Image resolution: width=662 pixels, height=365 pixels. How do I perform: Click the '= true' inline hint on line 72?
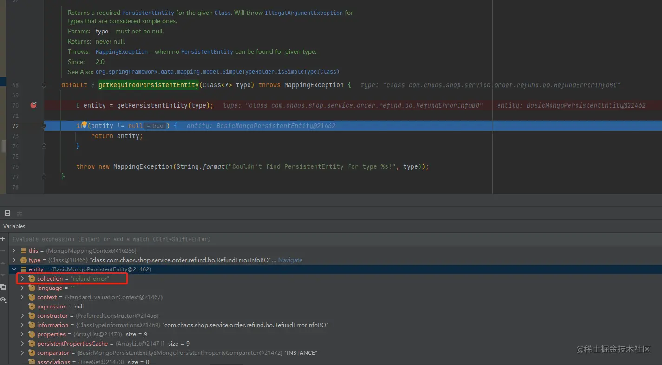[x=155, y=126]
